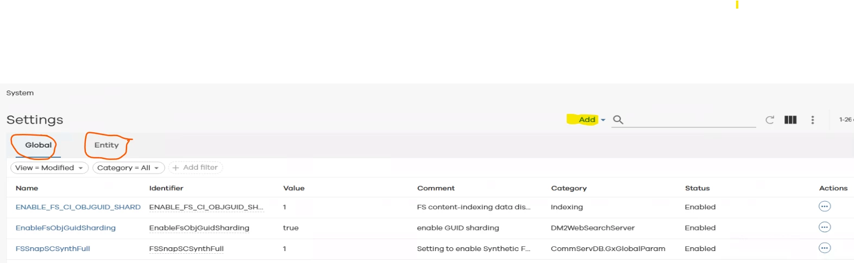Open the ENABLE_FS_CI_OBJGUID_SHARD setting link

point(78,207)
